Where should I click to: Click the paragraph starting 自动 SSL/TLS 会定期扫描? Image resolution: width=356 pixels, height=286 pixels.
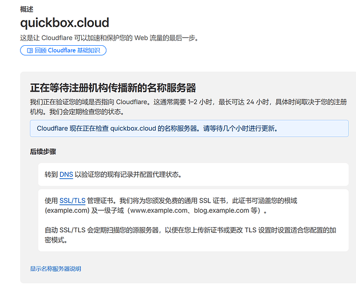pyautogui.click(x=190, y=235)
